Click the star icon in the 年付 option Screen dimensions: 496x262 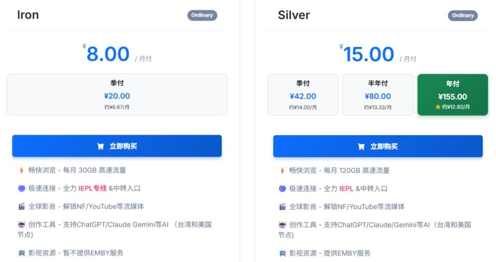(x=437, y=107)
